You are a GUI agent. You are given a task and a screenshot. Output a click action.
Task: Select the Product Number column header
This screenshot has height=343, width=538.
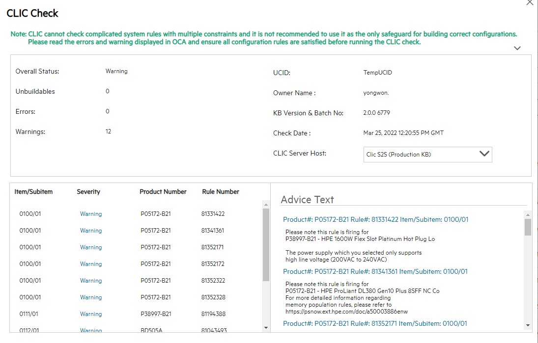pyautogui.click(x=163, y=192)
